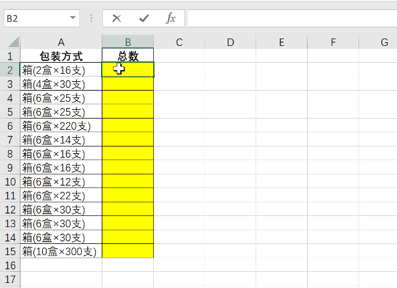Open the Name Box dropdown arrow
The width and height of the screenshot is (397, 288).
click(73, 18)
